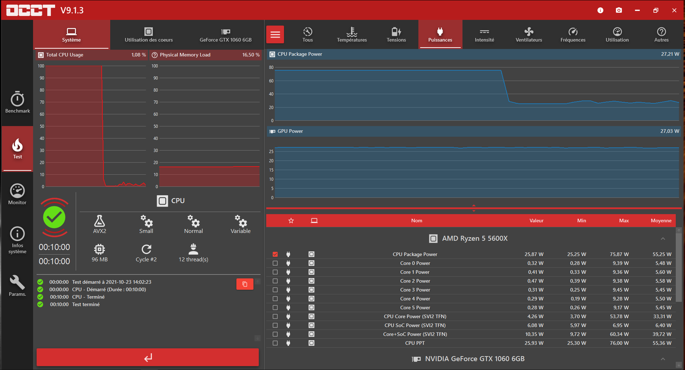This screenshot has height=370, width=685.
Task: Switch to Utilisation des coeurs tab
Action: click(x=149, y=34)
